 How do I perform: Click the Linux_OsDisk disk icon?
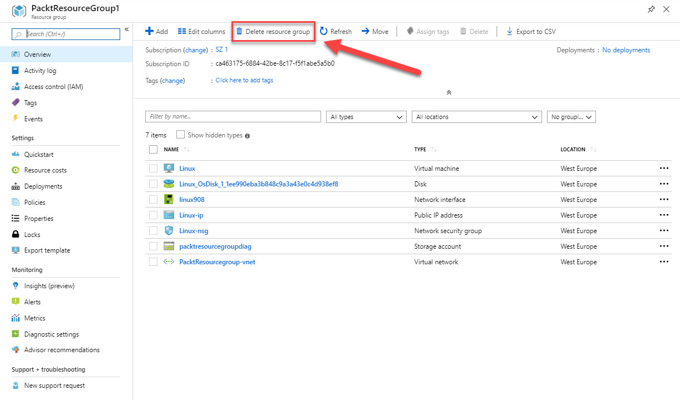(169, 184)
